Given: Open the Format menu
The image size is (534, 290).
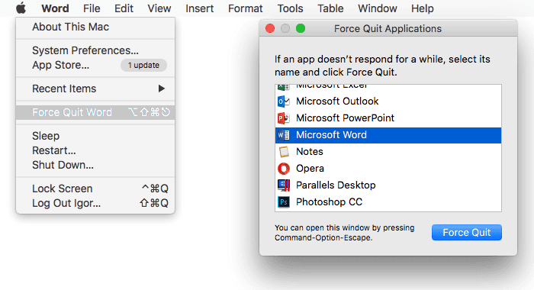Looking at the screenshot, I should [245, 8].
